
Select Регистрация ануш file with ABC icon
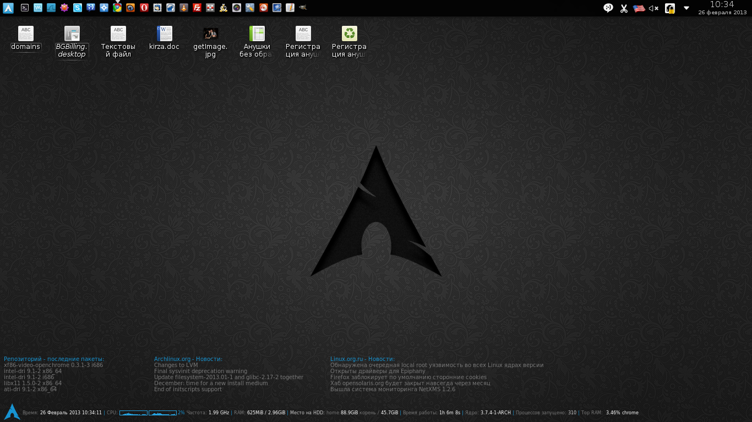click(x=303, y=42)
